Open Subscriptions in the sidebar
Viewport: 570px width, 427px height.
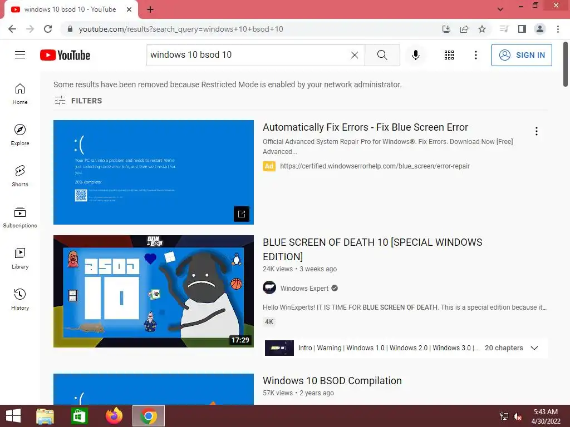pyautogui.click(x=20, y=217)
